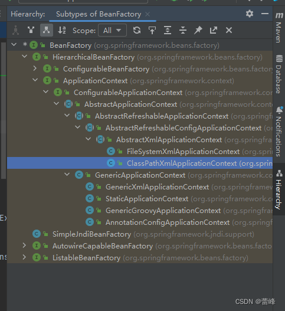285x311 pixels.
Task: Click the SimpleJndiBeanFactory class icon
Action: (37, 234)
